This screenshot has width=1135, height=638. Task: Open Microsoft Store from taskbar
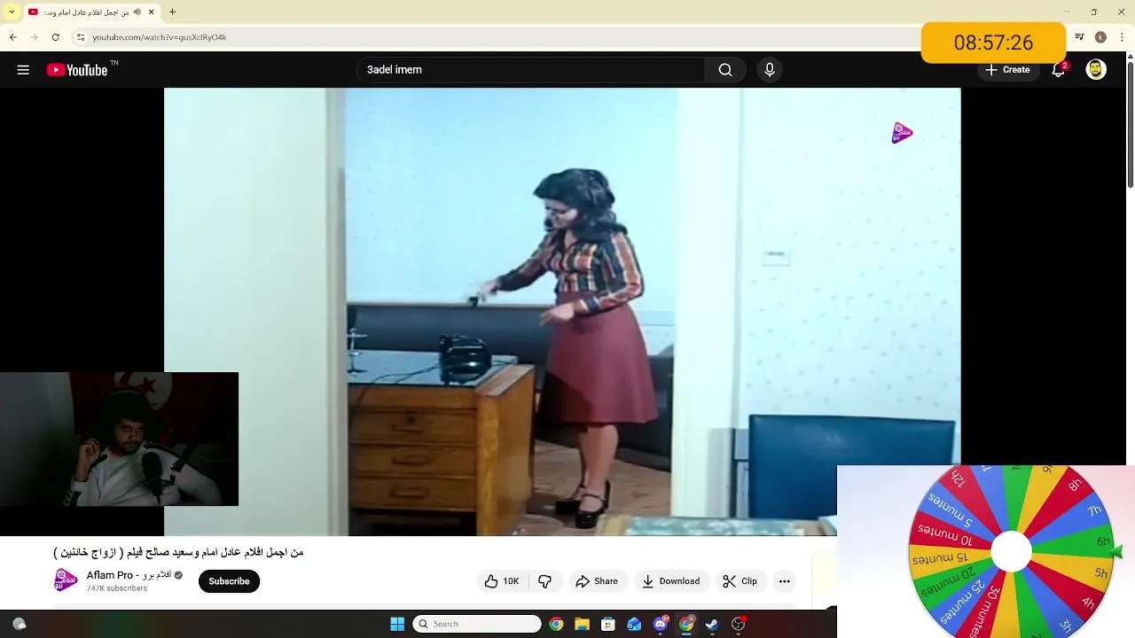[x=608, y=624]
